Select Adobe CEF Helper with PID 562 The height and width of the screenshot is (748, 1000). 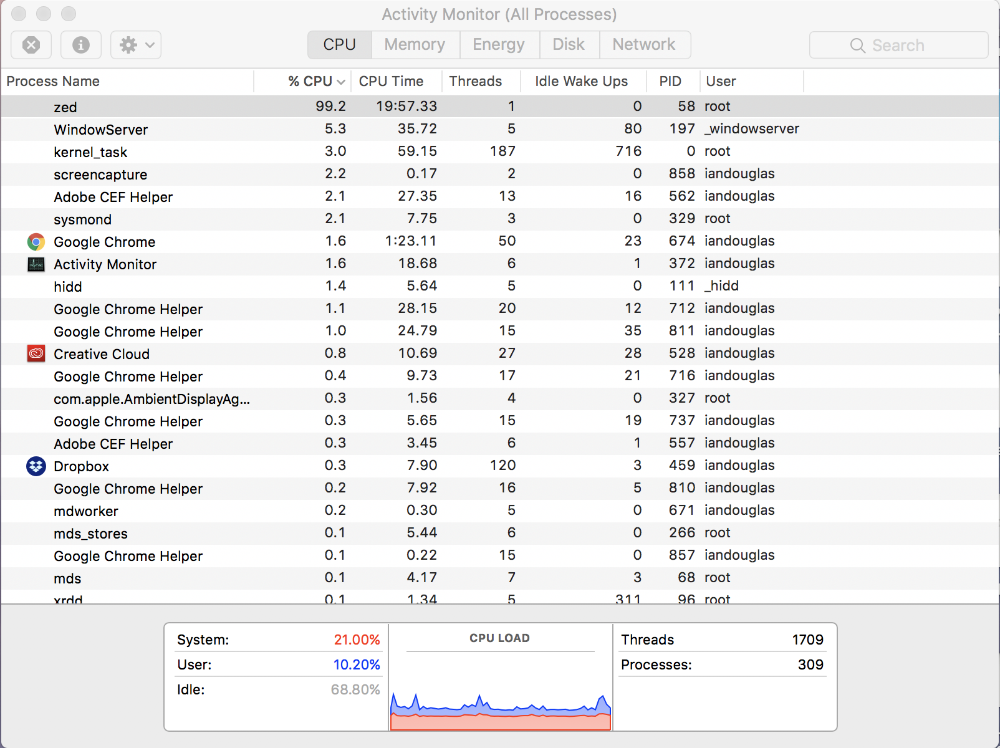click(500, 196)
